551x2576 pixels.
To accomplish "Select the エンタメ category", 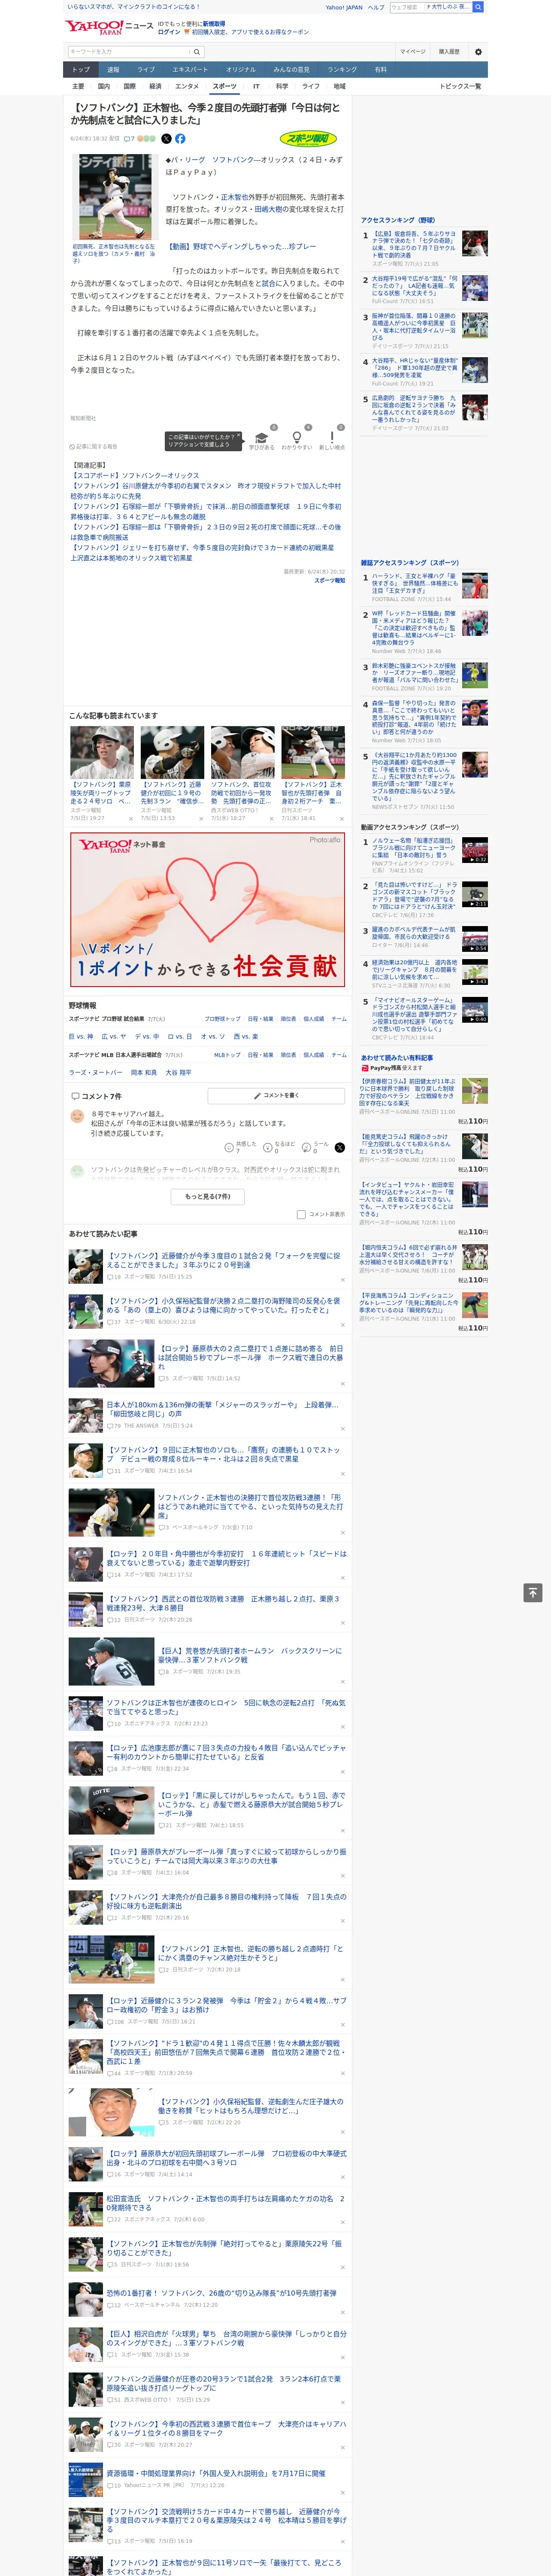I will tap(187, 86).
